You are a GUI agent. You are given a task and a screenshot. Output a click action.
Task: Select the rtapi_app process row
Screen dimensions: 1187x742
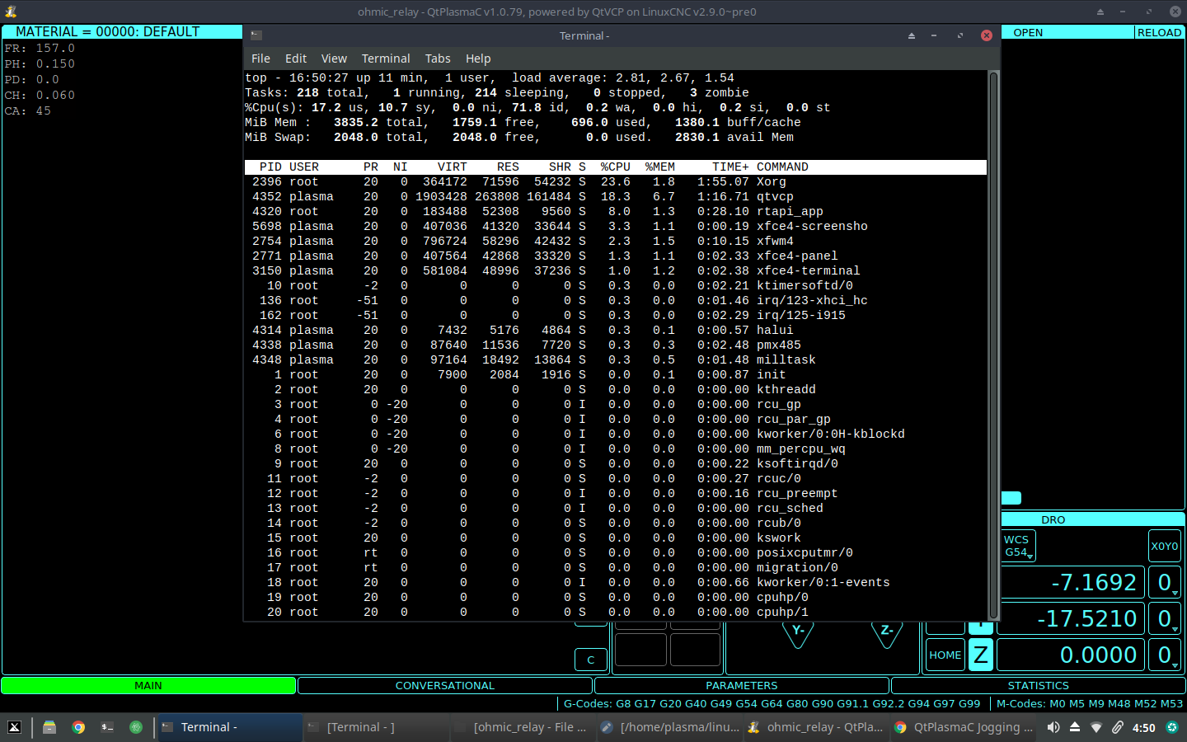(615, 211)
